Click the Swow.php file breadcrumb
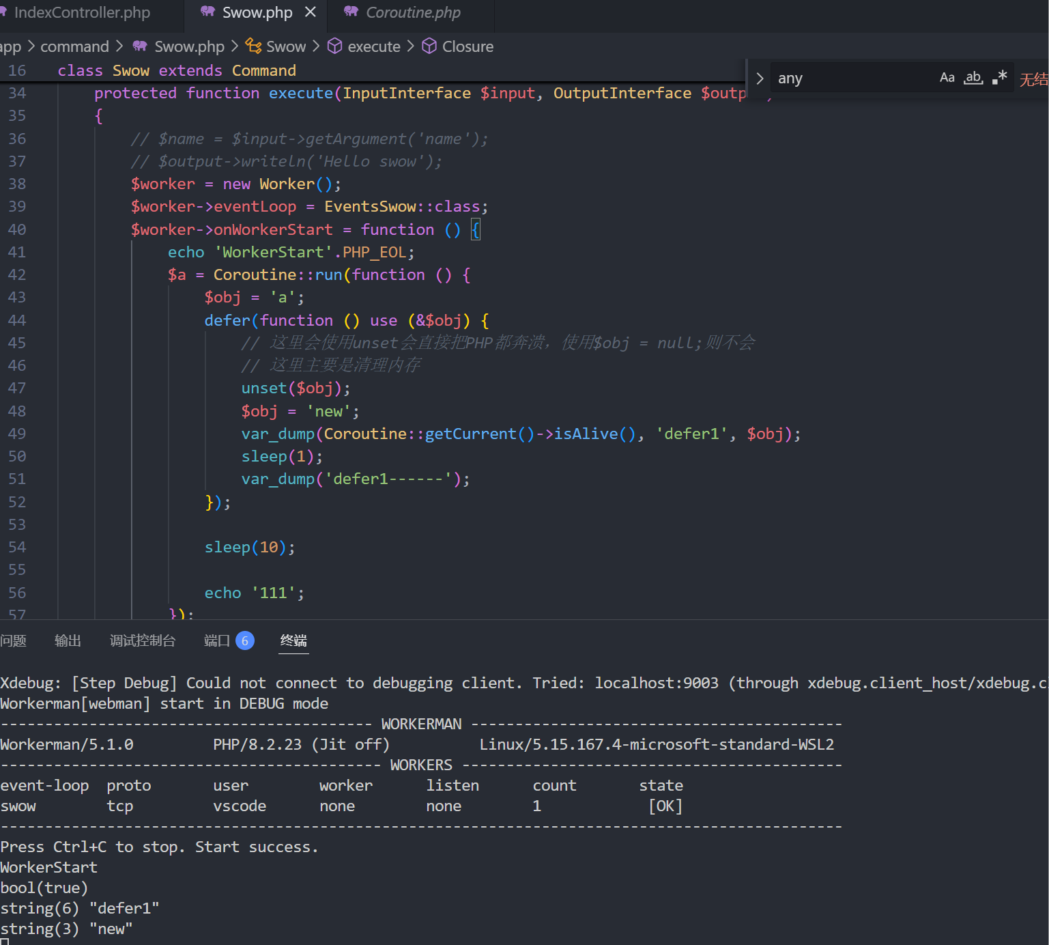The image size is (1049, 945). 189,46
